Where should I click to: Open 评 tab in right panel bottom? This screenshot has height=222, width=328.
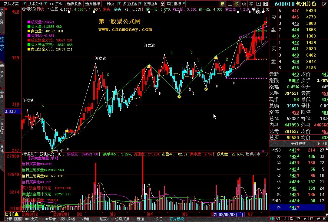318,219
